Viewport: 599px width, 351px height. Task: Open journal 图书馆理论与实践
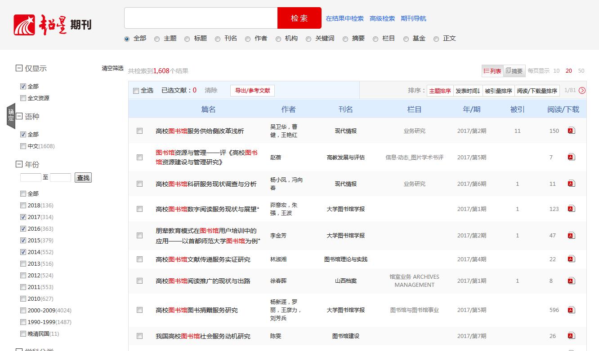coord(346,259)
